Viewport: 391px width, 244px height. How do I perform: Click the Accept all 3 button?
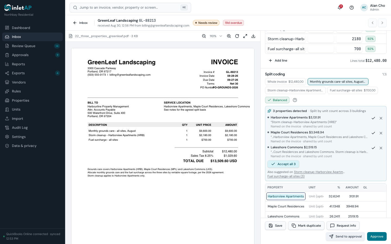click(x=283, y=164)
